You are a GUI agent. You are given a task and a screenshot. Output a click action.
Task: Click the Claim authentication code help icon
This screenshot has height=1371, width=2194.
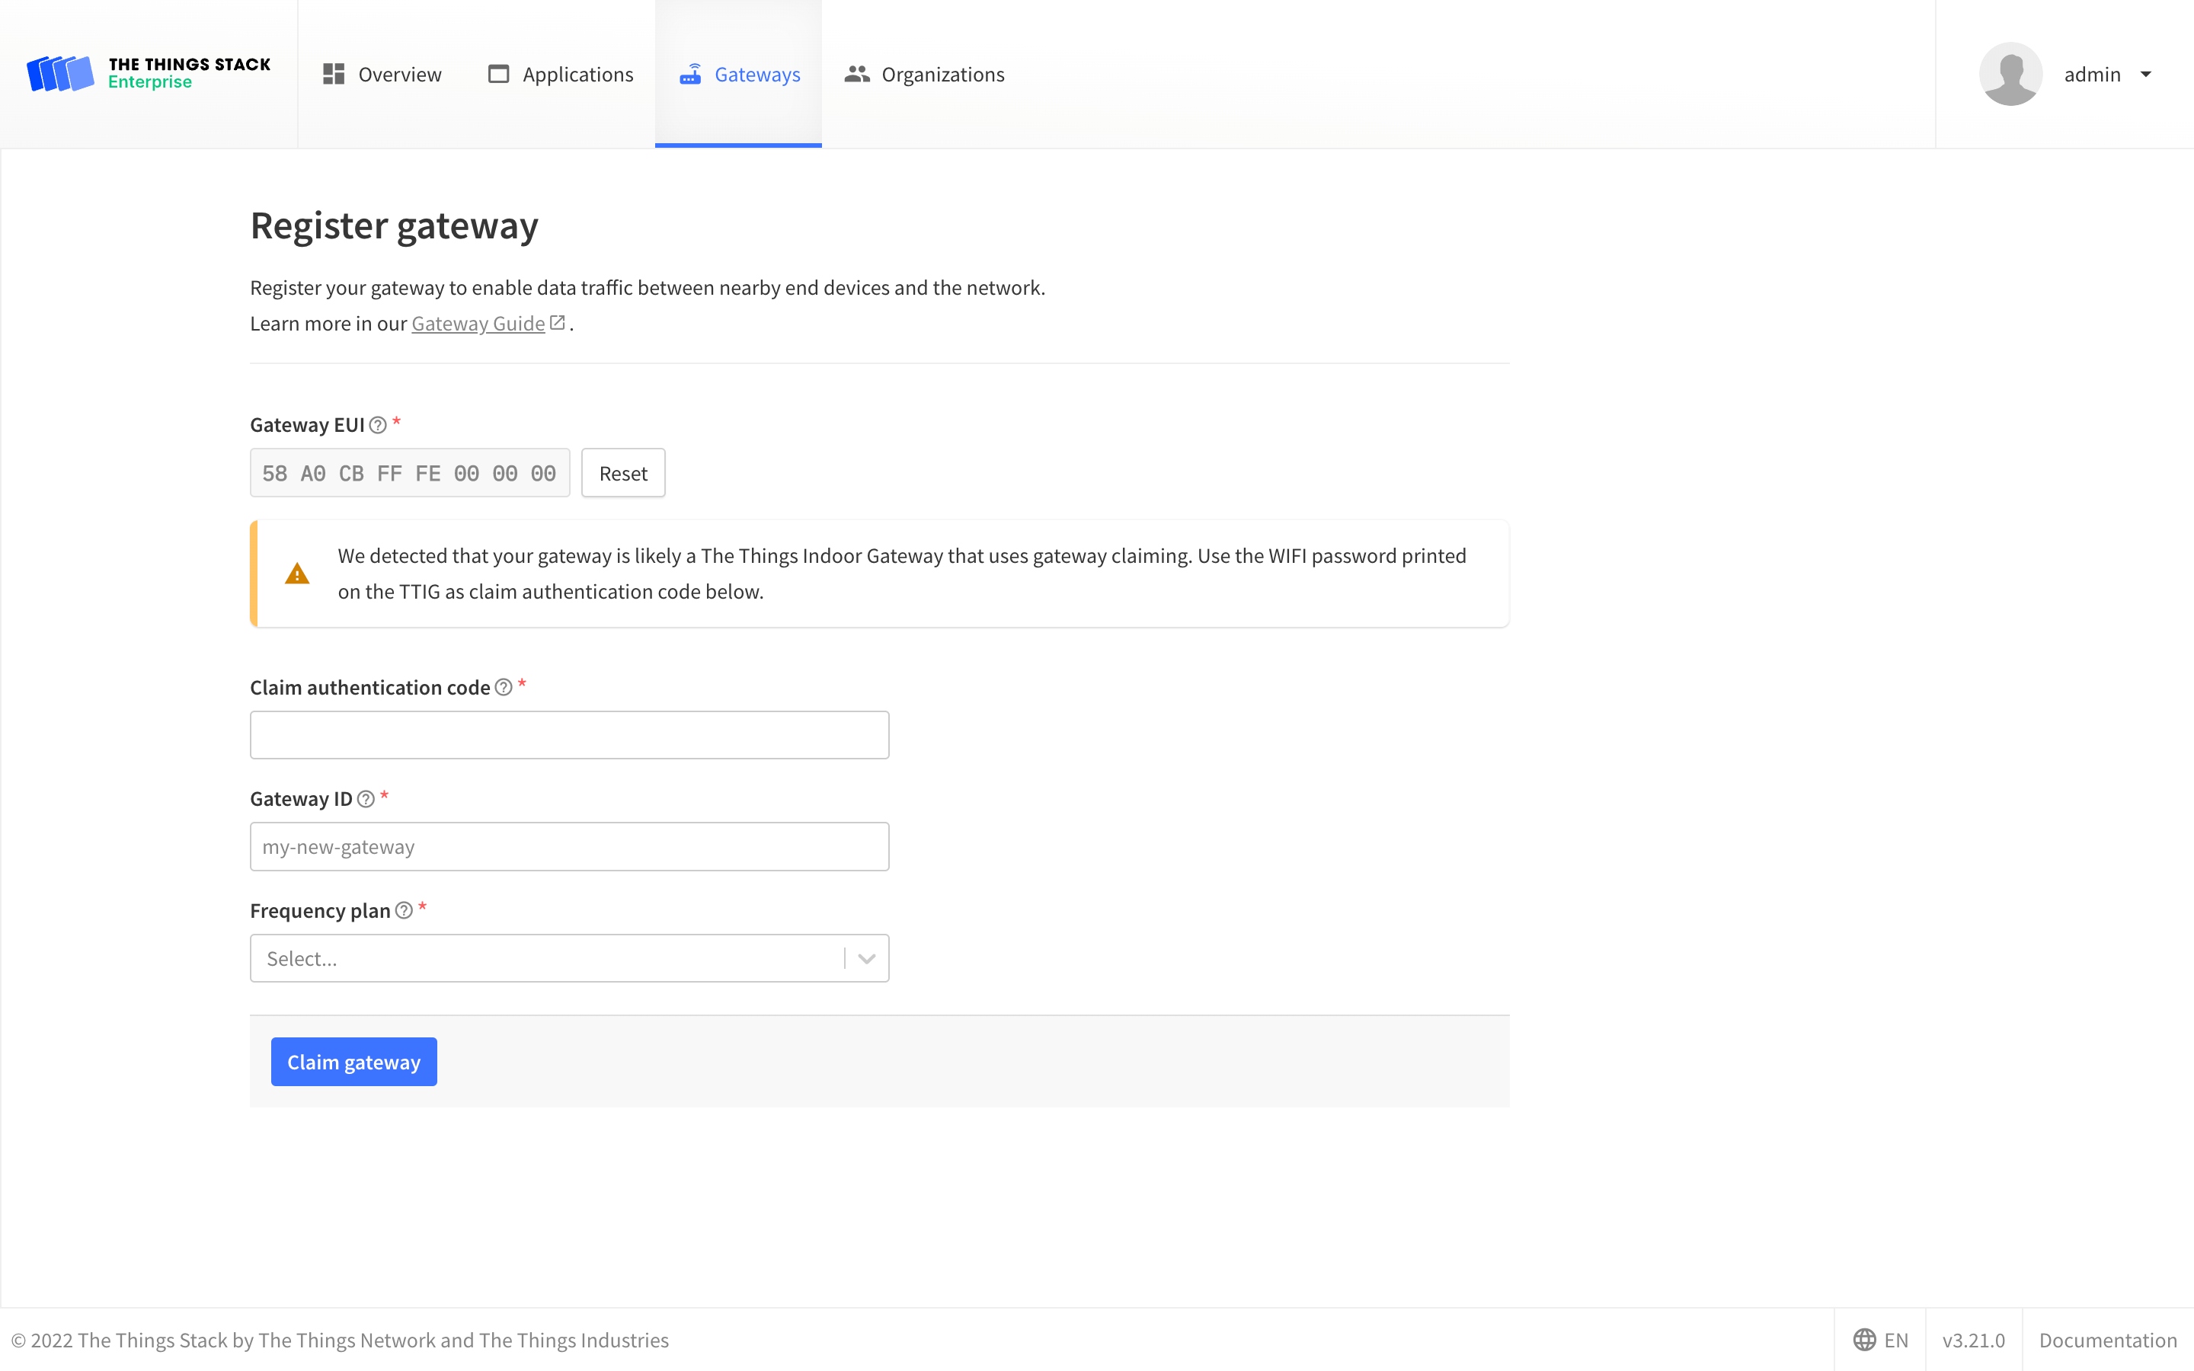504,687
